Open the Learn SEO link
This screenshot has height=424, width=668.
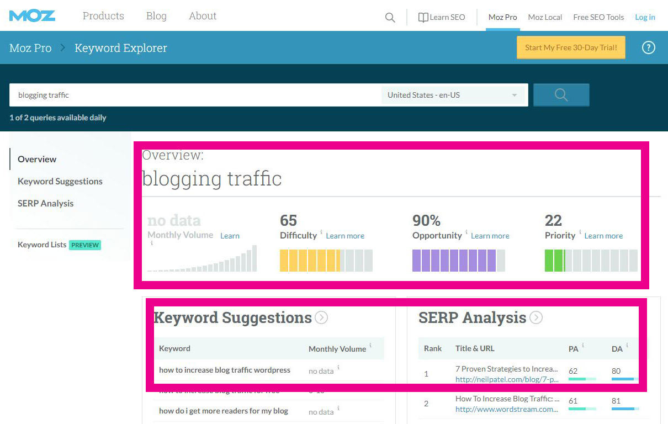pyautogui.click(x=442, y=17)
